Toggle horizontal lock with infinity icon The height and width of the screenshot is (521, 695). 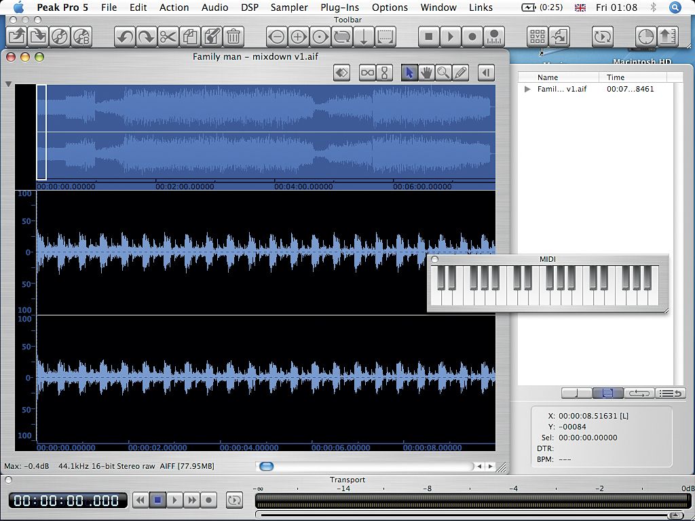[367, 73]
